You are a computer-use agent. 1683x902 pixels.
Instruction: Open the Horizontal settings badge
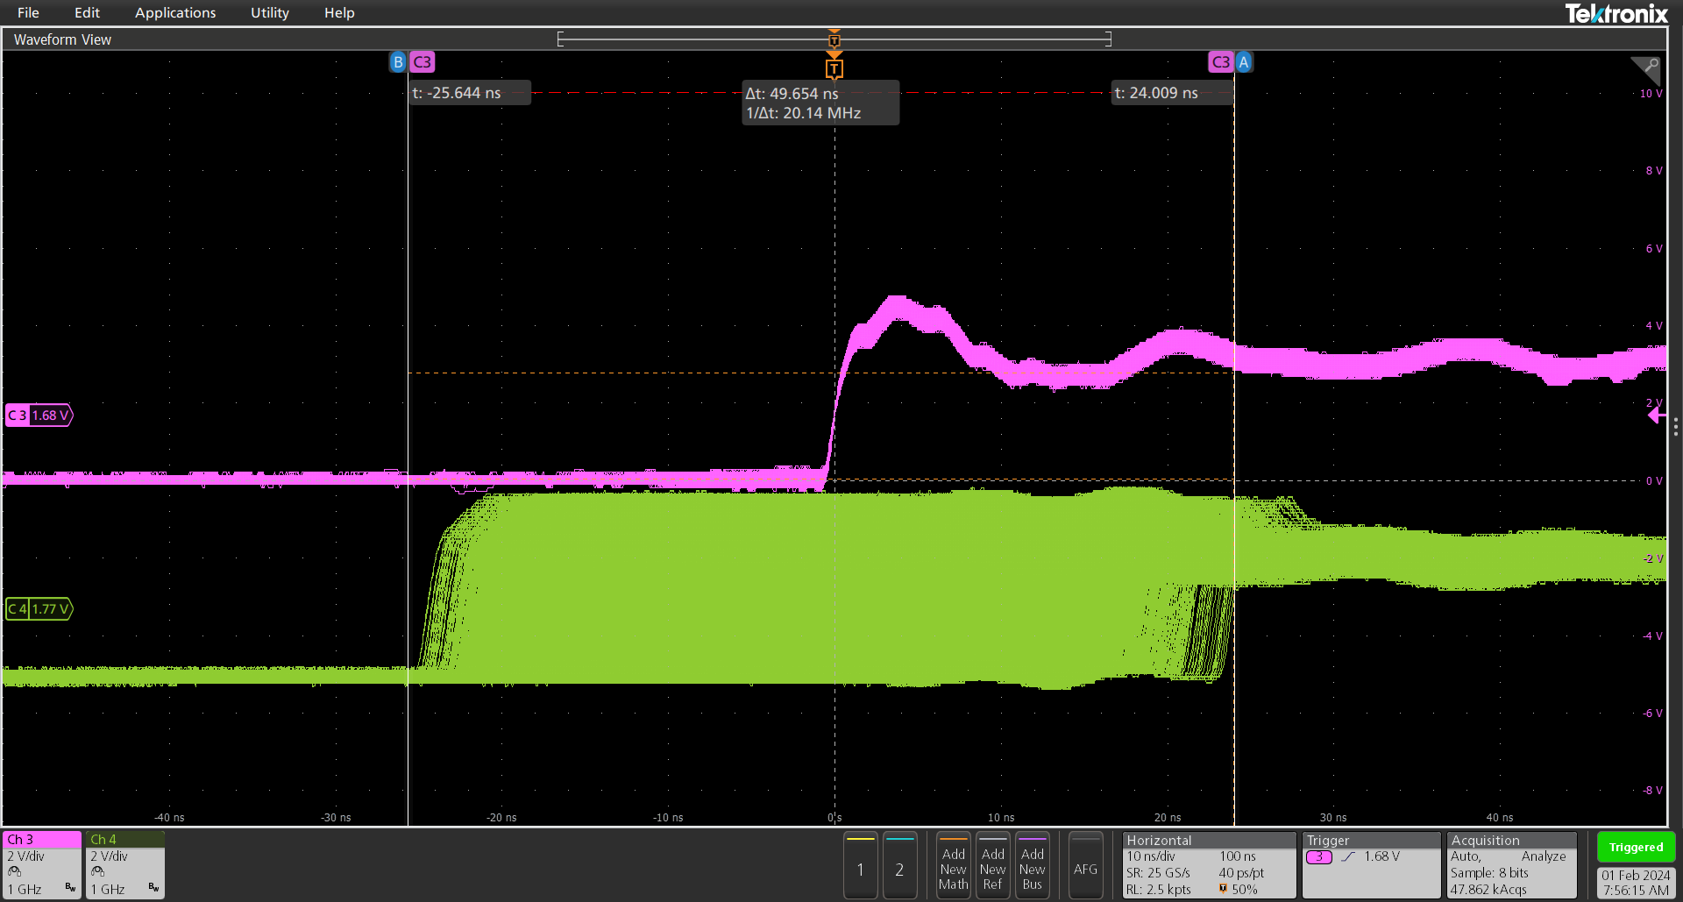point(1208,864)
